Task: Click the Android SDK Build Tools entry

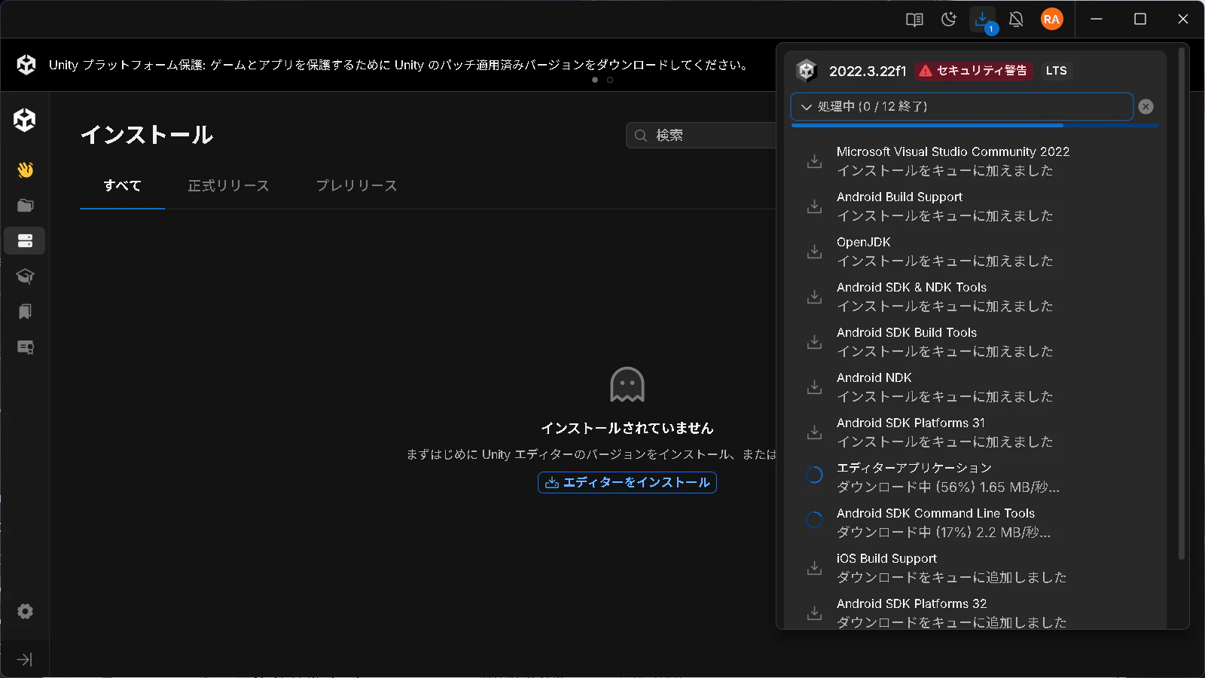Action: (975, 342)
